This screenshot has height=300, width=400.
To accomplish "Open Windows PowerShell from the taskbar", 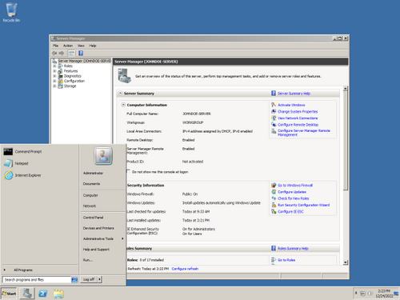I will 43,294.
